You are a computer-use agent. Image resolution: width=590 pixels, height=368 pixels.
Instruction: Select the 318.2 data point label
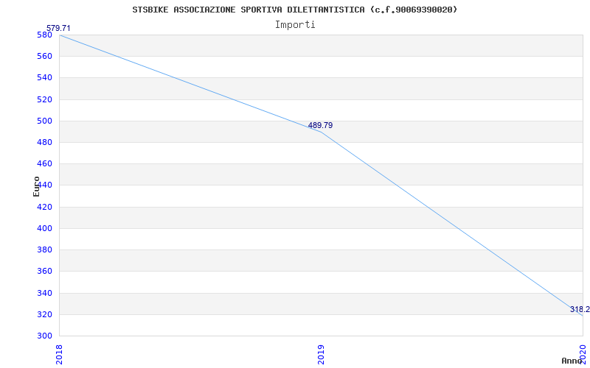pyautogui.click(x=580, y=309)
